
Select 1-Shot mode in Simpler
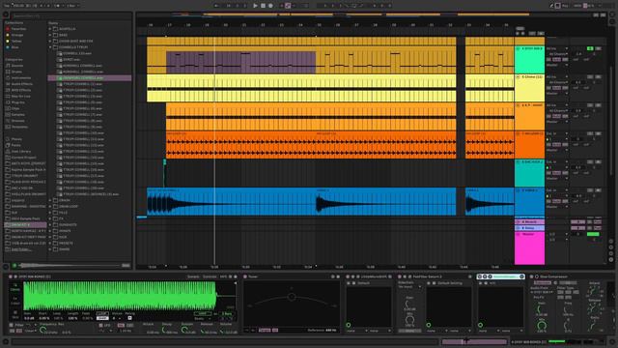(15, 301)
